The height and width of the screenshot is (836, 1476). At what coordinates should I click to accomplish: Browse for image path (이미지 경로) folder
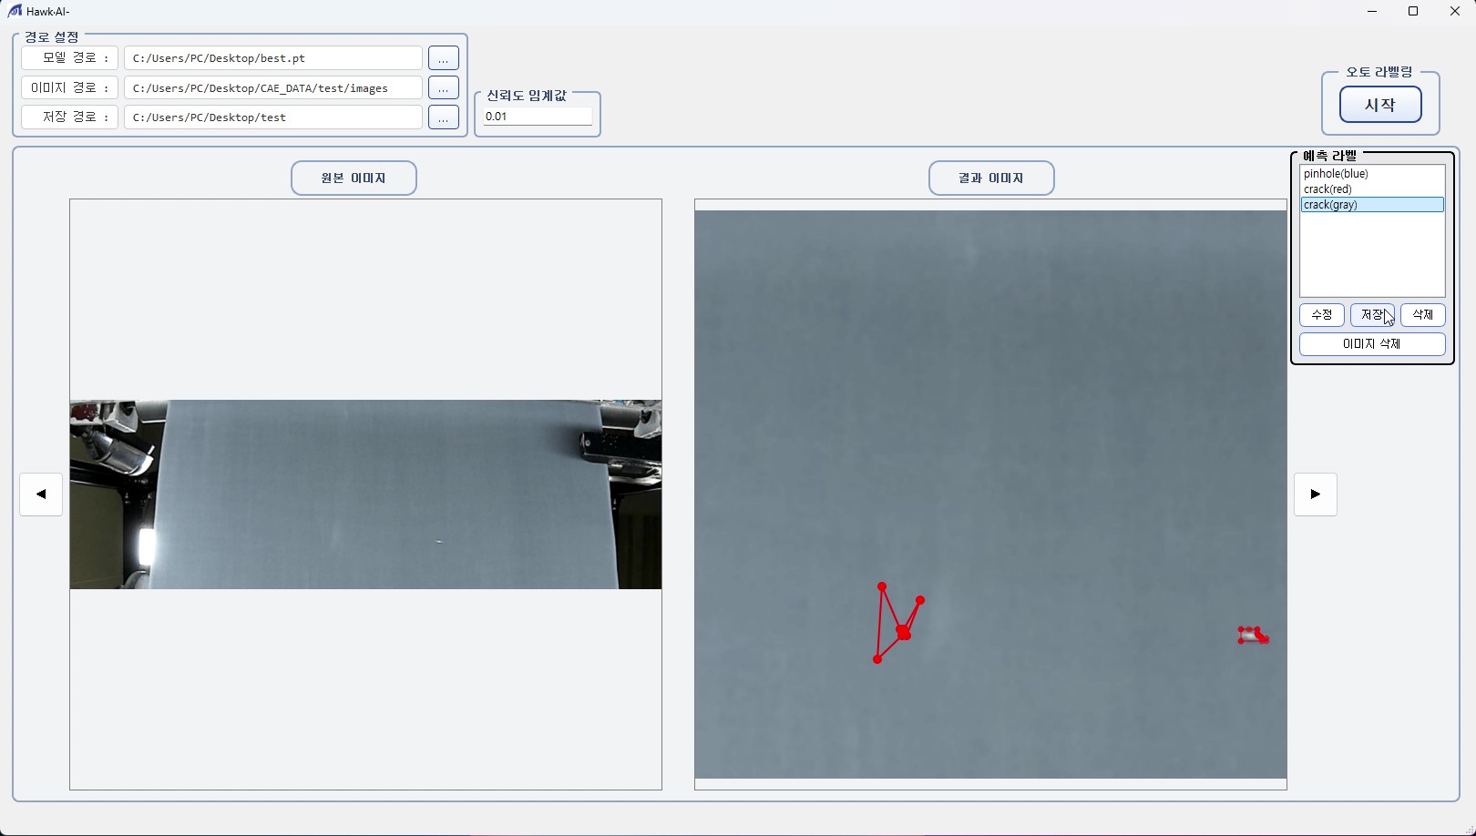coord(444,88)
